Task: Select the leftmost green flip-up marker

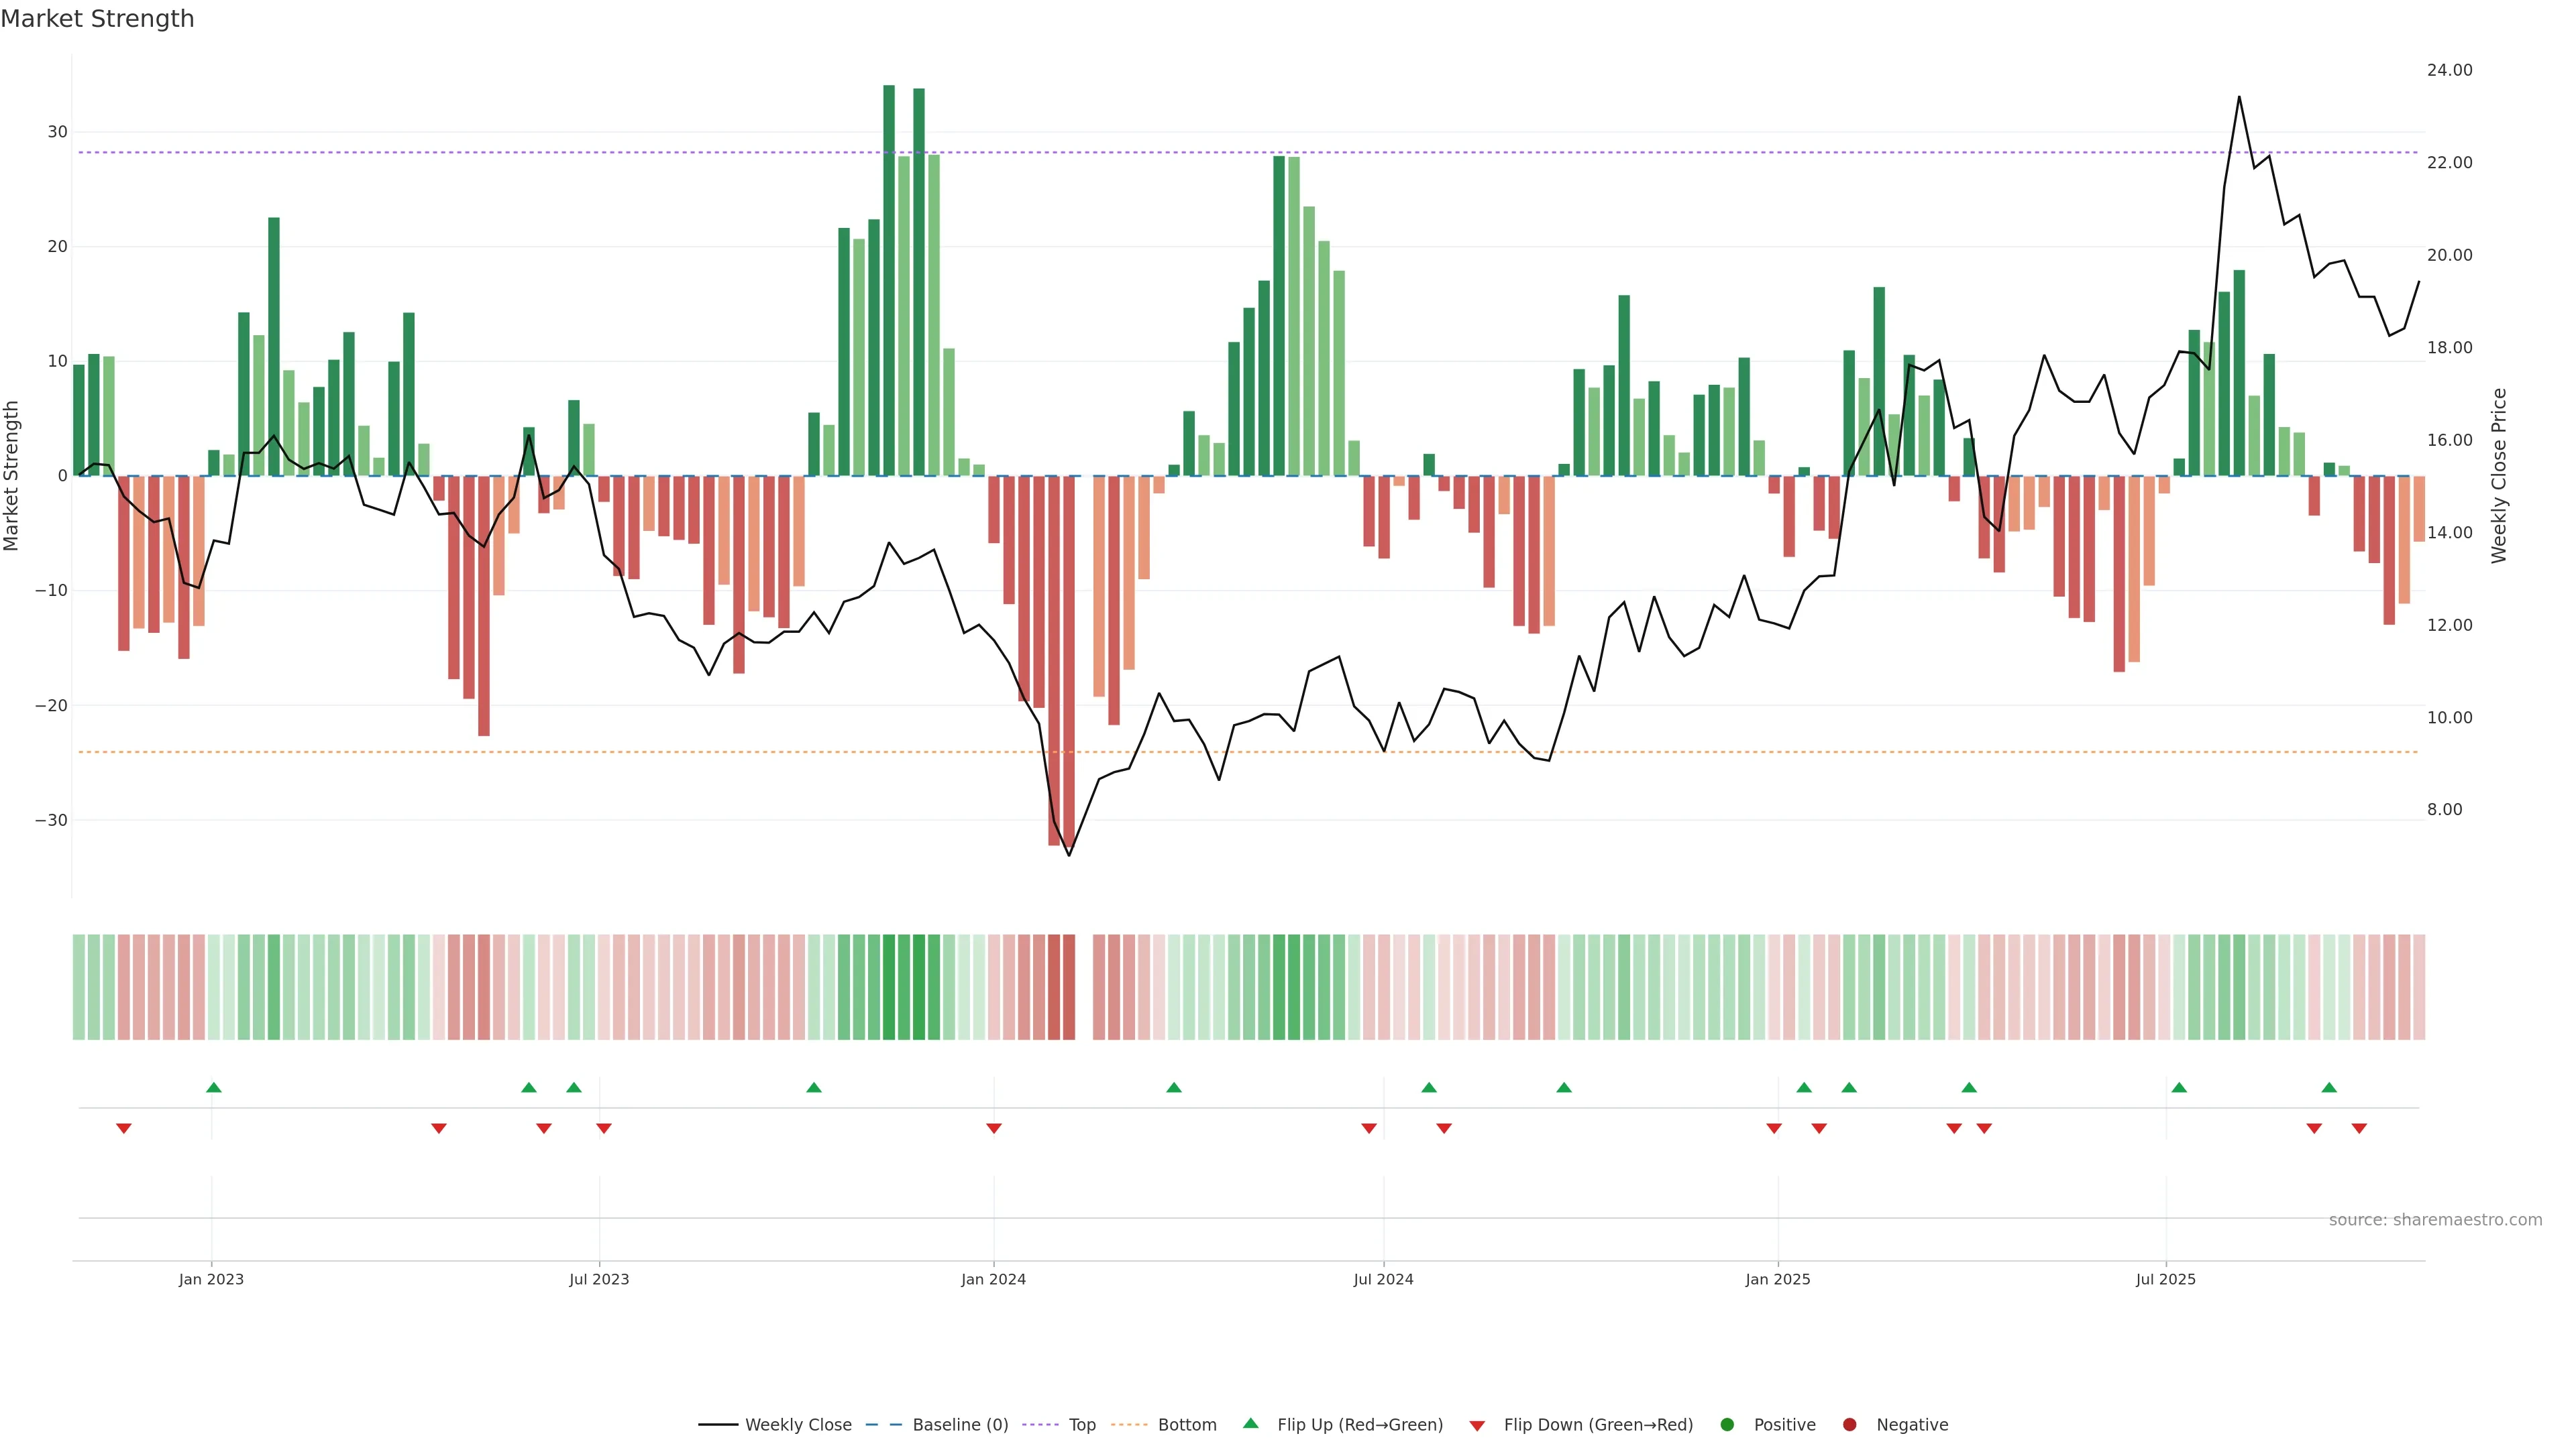Action: point(213,1087)
